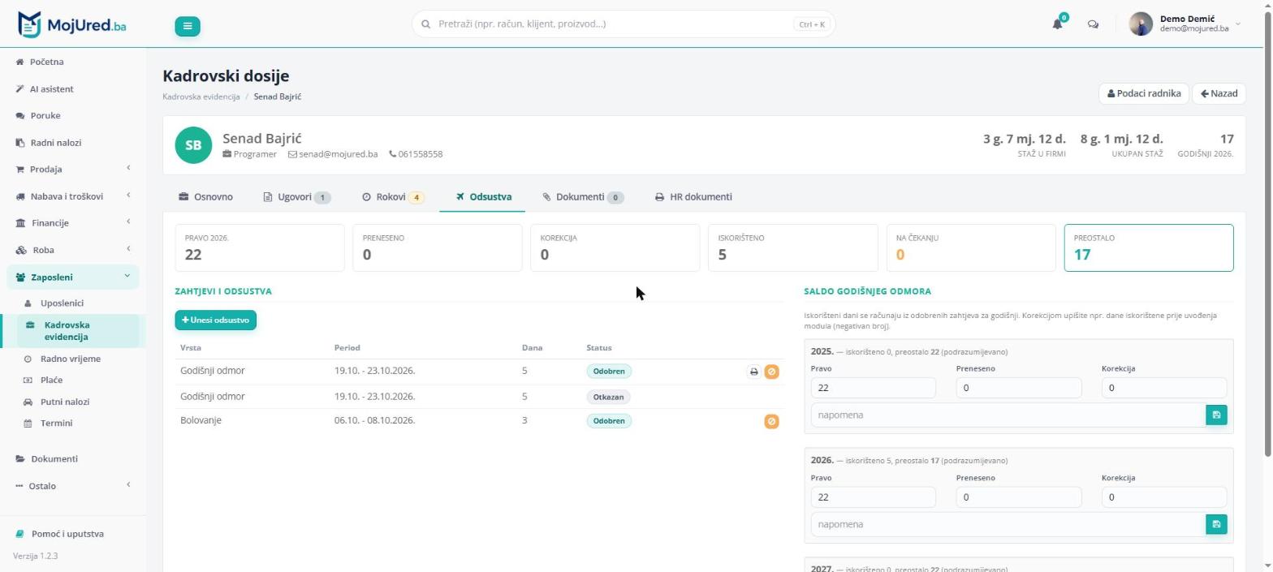
Task: Expand the Roba sidebar section
Action: click(73, 250)
